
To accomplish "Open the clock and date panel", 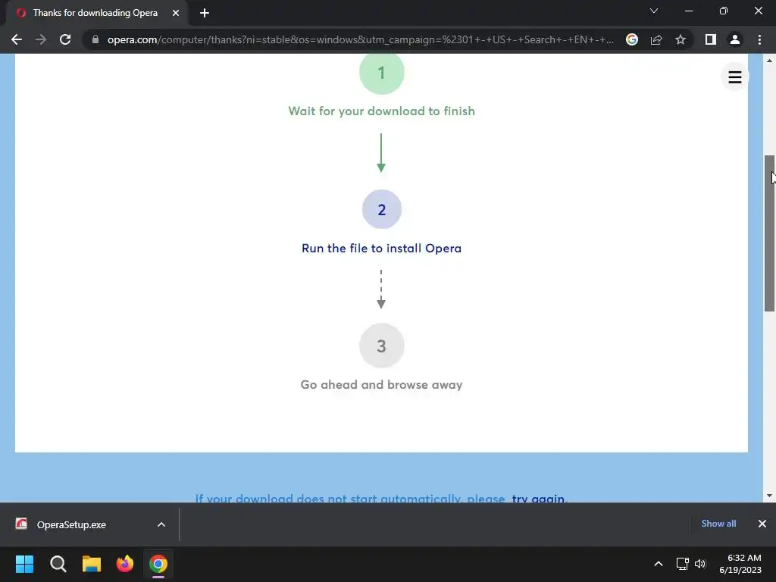I will (x=740, y=564).
